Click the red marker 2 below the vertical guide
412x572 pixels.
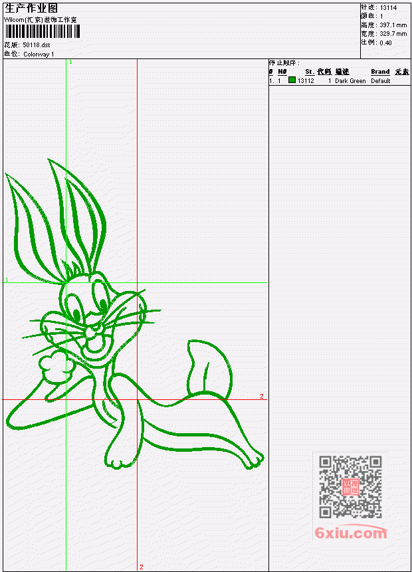[x=142, y=567]
